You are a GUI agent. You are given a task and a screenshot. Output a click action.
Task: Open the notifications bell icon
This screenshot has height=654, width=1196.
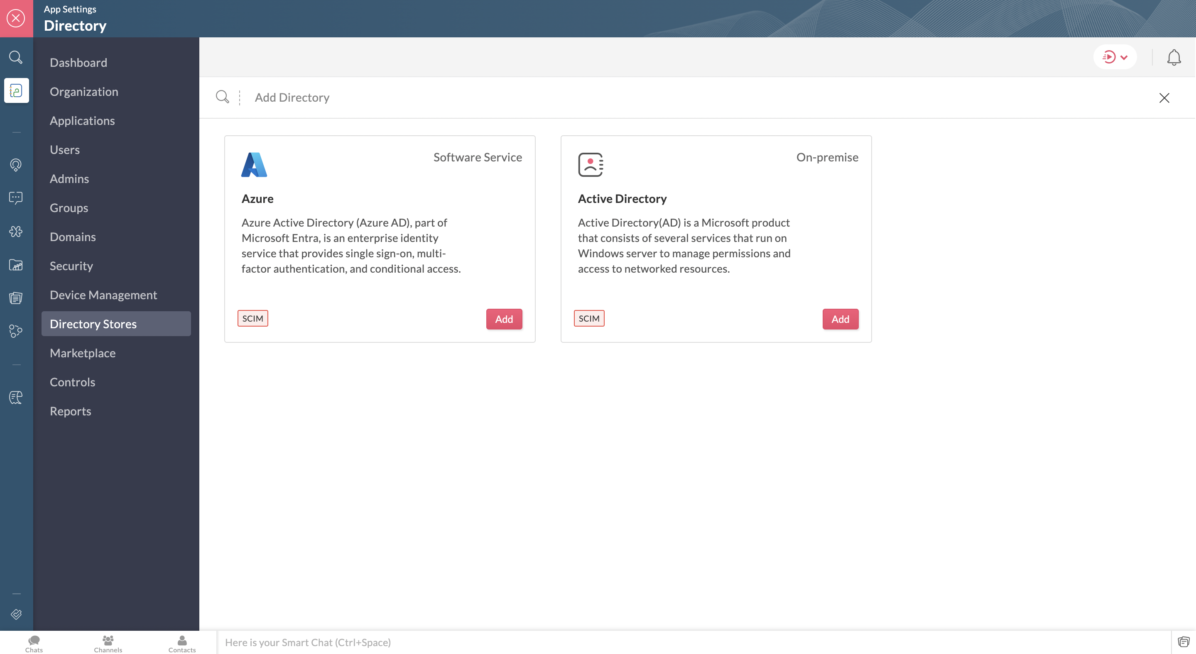click(x=1173, y=58)
